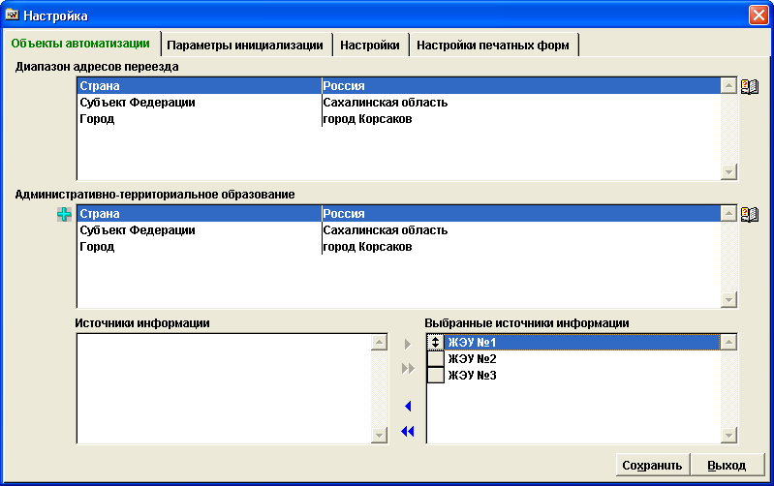
Task: Toggle row marker box for ЖЭУ №3
Action: (x=436, y=375)
